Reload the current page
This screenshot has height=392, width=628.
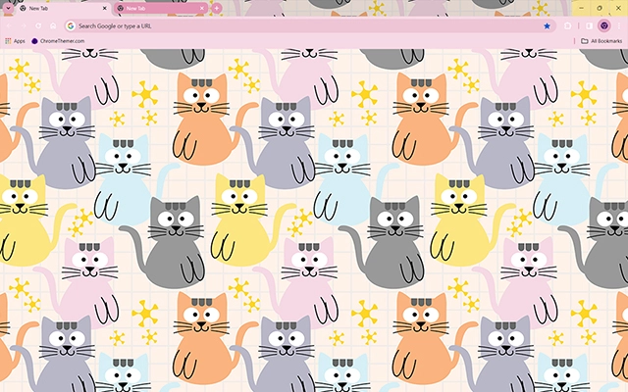point(38,26)
